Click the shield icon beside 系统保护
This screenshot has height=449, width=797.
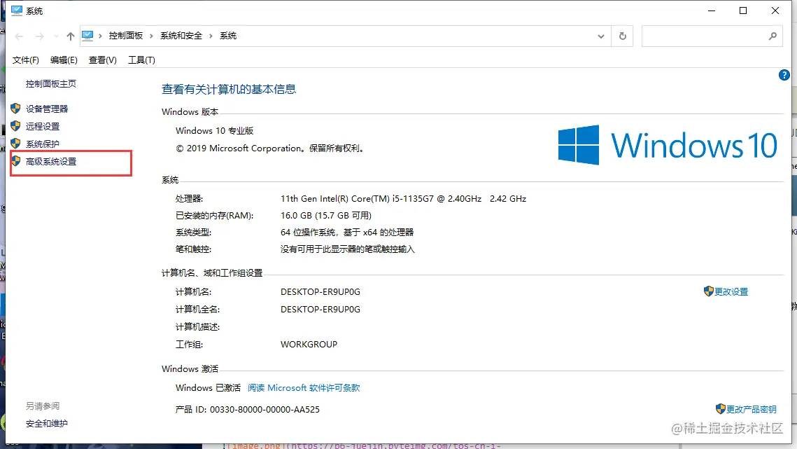[x=16, y=144]
